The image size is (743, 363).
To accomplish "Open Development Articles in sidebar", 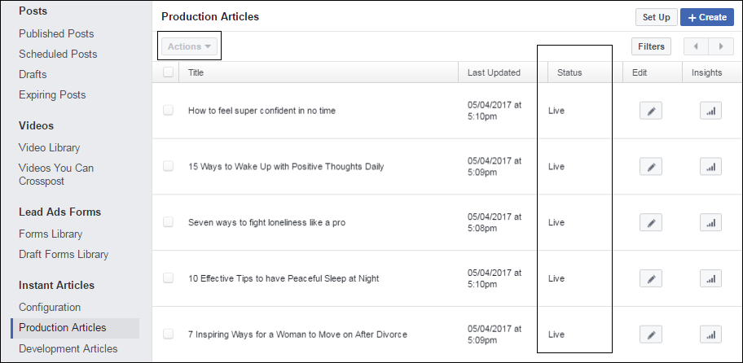I will pos(68,349).
